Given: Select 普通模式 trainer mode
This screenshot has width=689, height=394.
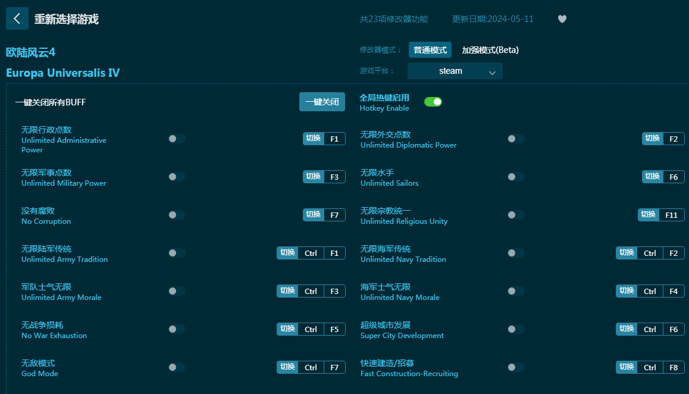Looking at the screenshot, I should (x=430, y=49).
